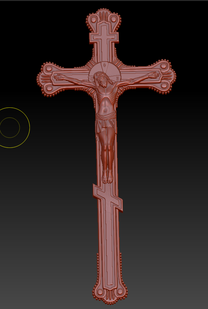This screenshot has height=309, width=208.
Task: Select the top trefoil ornament of cross
Action: click(x=104, y=19)
